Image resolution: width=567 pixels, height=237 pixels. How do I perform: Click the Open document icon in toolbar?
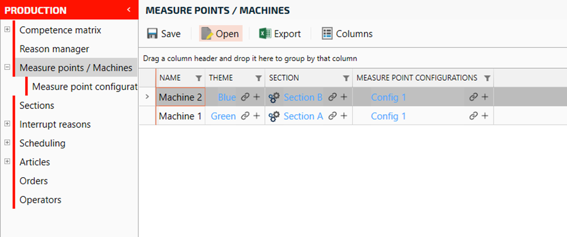tap(206, 34)
